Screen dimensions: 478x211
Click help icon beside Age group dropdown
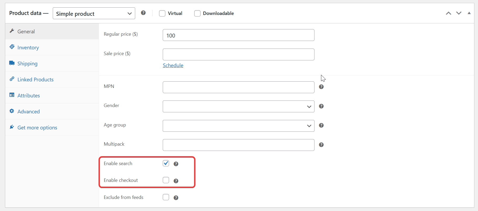[x=321, y=125]
